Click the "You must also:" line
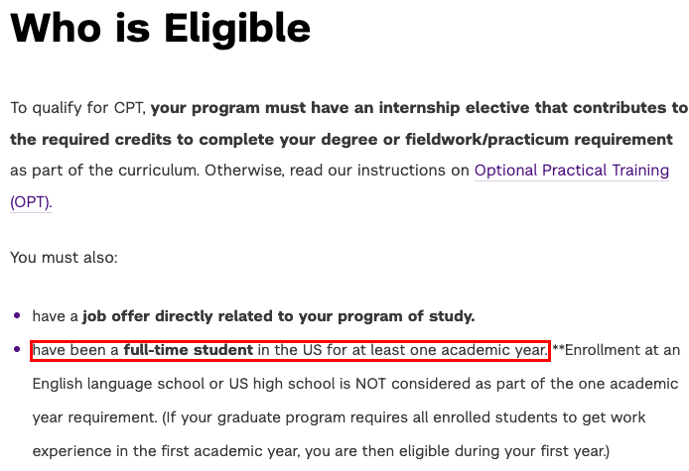 (64, 258)
